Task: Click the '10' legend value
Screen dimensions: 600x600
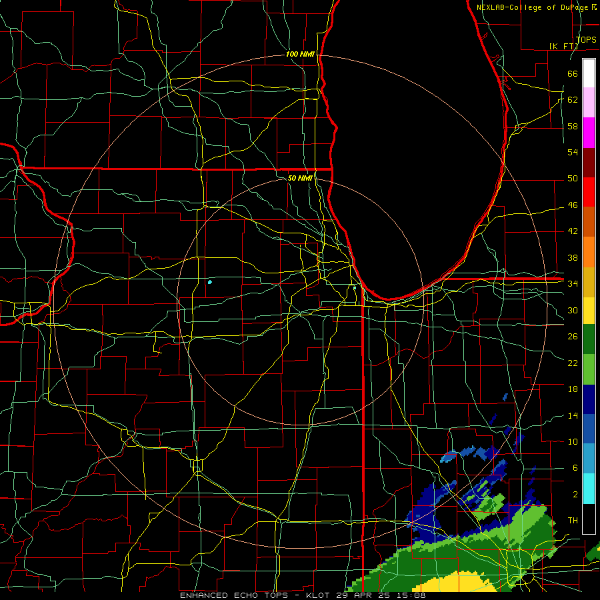Action: pyautogui.click(x=573, y=441)
